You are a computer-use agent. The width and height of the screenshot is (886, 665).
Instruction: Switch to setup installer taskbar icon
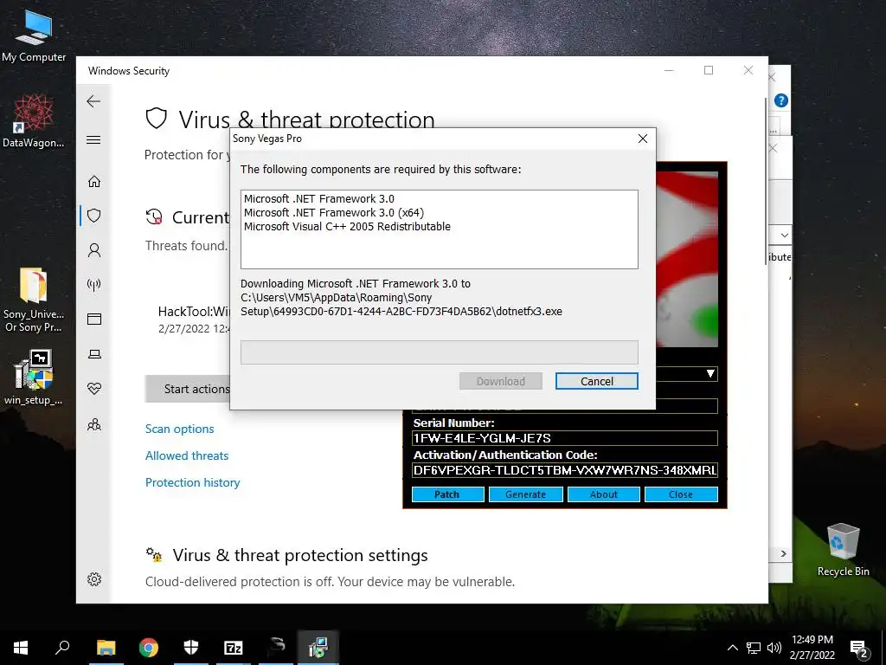point(318,648)
